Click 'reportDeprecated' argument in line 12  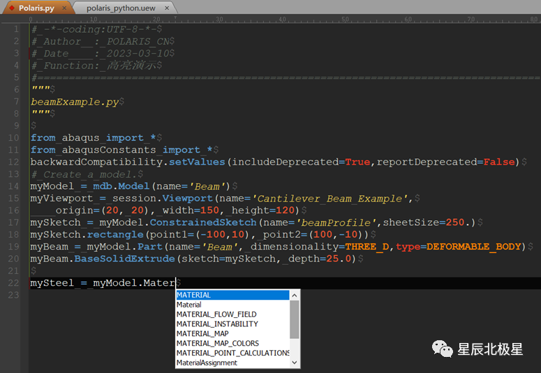click(x=427, y=162)
